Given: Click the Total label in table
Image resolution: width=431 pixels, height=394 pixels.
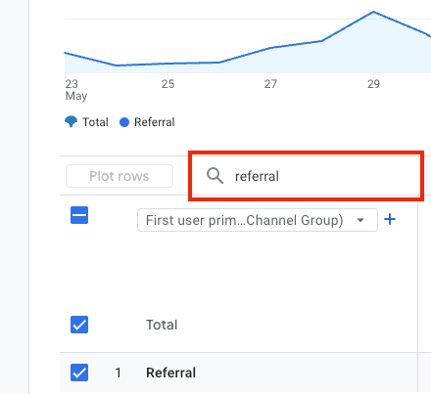Looking at the screenshot, I should point(162,325).
